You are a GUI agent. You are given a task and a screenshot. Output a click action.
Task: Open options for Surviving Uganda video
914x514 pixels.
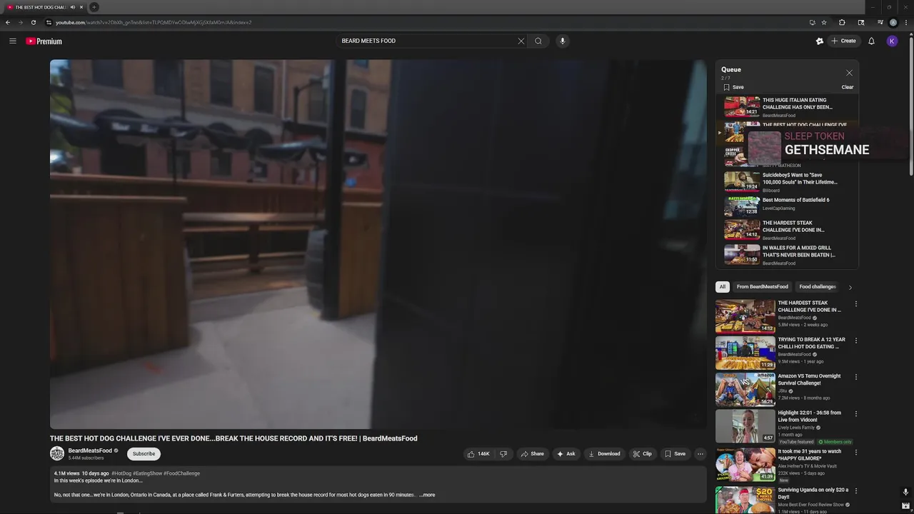click(x=856, y=490)
